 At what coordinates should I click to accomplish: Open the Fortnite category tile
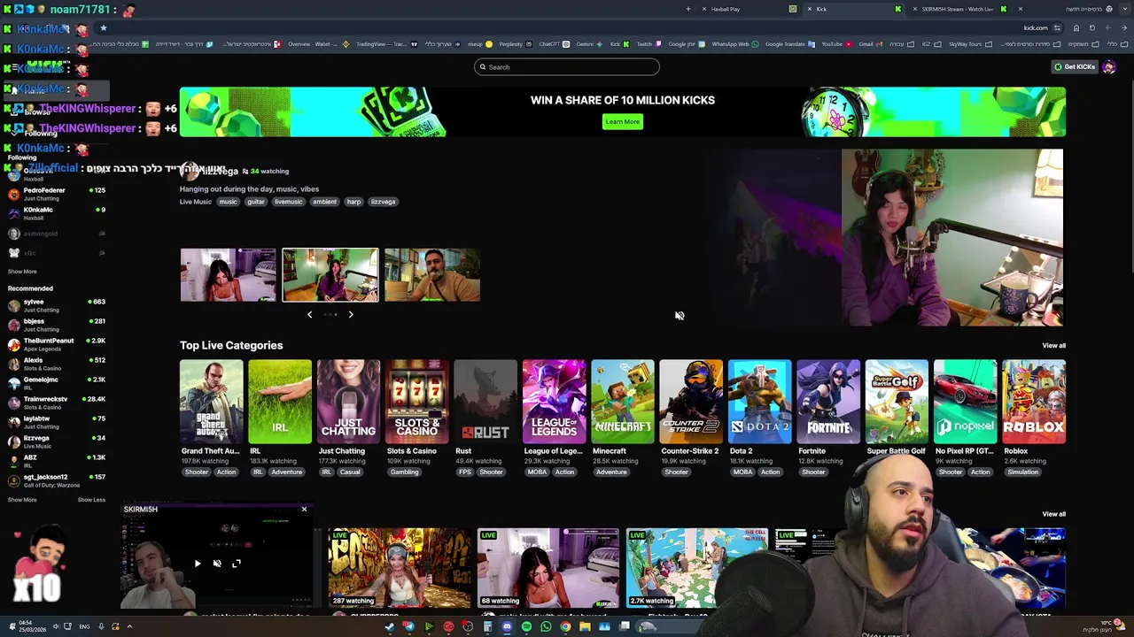tap(828, 401)
